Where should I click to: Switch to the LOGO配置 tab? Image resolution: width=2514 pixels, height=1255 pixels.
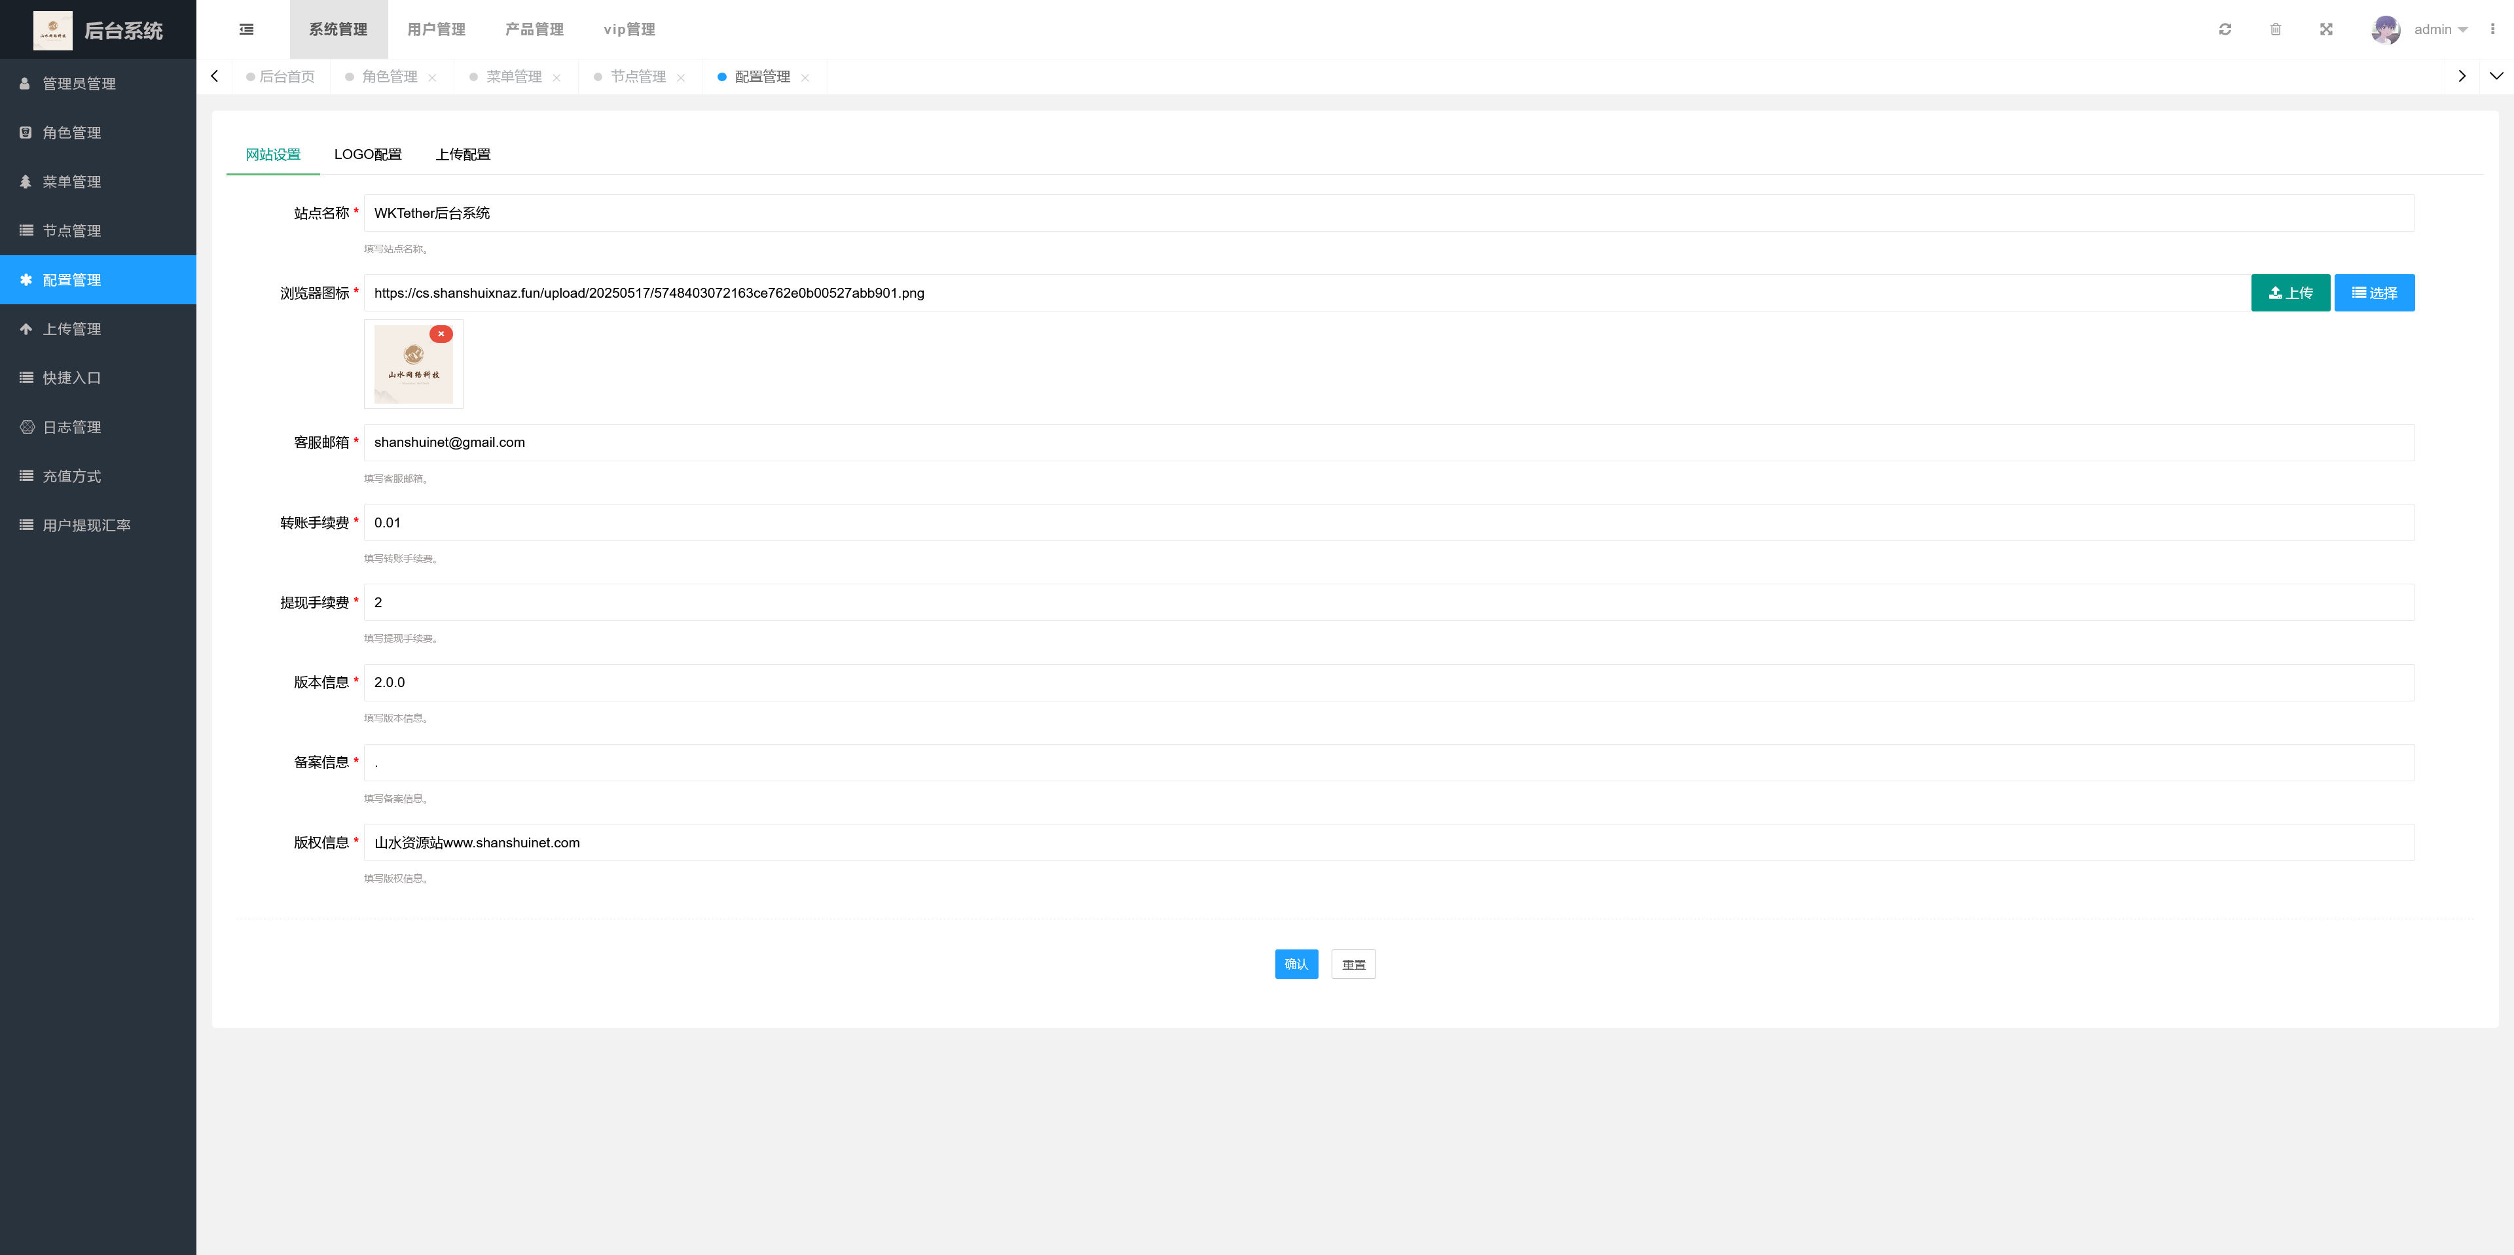coord(367,154)
